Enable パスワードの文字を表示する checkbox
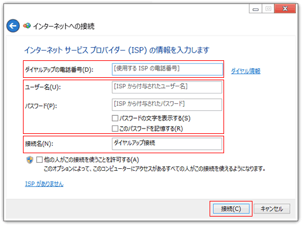Image resolution: width=302 pixels, height=225 pixels. 115,118
